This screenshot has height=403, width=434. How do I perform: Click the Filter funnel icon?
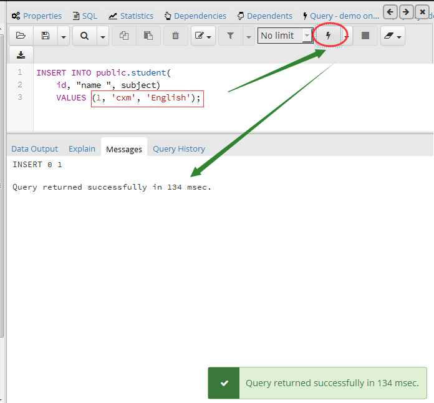(230, 36)
